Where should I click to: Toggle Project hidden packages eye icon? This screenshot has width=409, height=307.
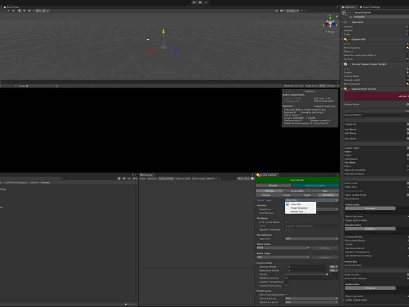(135, 179)
